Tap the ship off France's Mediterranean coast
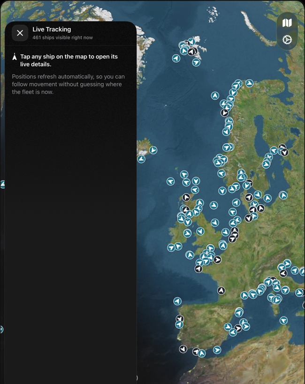 click(x=244, y=295)
